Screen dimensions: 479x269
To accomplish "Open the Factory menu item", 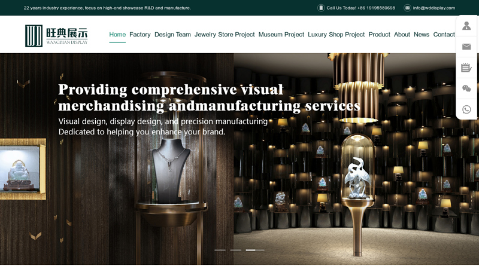I will click(x=140, y=35).
